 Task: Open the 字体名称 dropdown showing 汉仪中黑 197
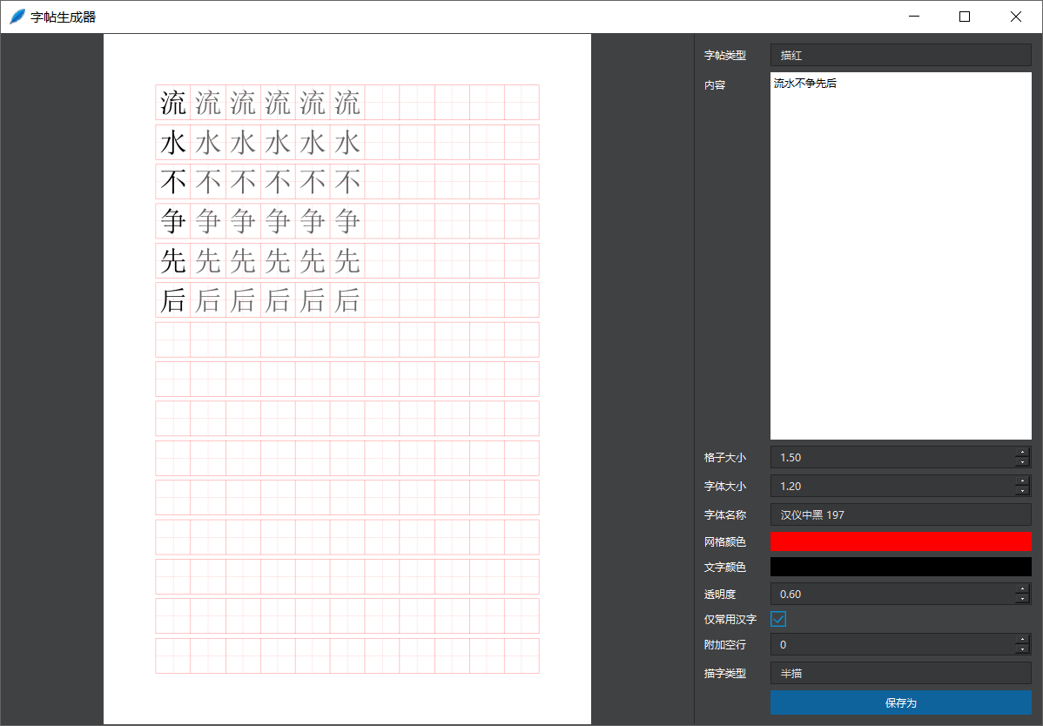coord(900,514)
